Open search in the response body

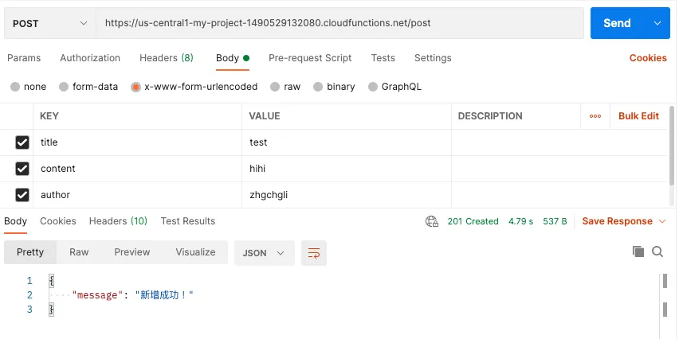[x=657, y=251]
